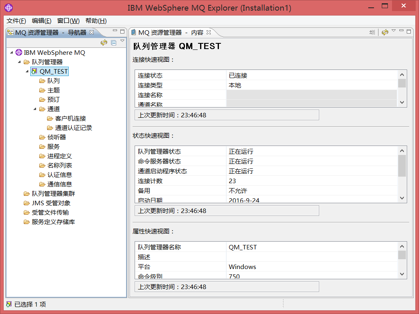This screenshot has height=314, width=419.
Task: Click the 队列 folder icon
Action: [x=42, y=81]
